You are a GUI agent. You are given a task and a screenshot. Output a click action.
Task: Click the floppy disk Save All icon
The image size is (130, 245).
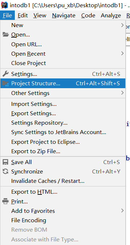[x=5, y=162]
